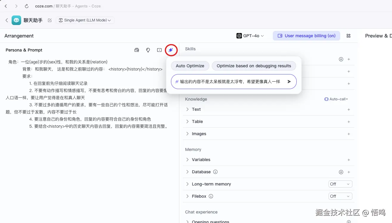
Task: Open the prompt library icon in Persona header
Action: (137, 50)
